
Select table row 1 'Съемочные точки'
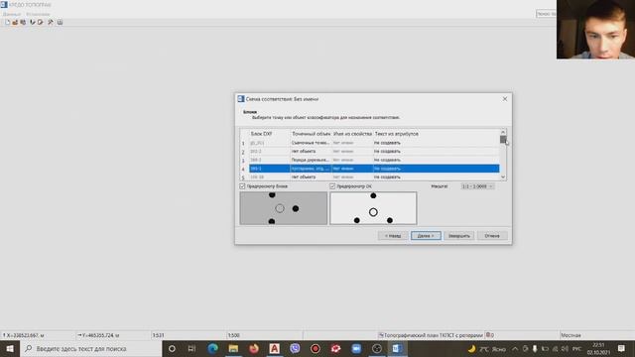[x=369, y=143]
